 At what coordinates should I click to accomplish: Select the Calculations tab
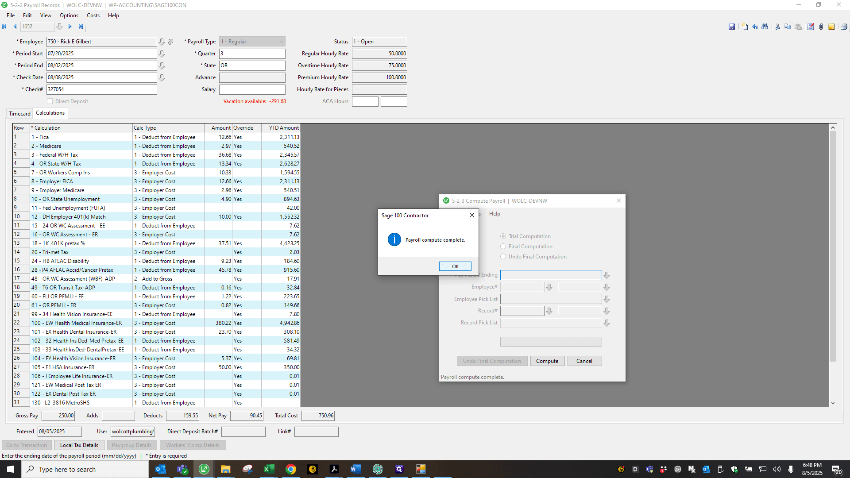point(50,113)
